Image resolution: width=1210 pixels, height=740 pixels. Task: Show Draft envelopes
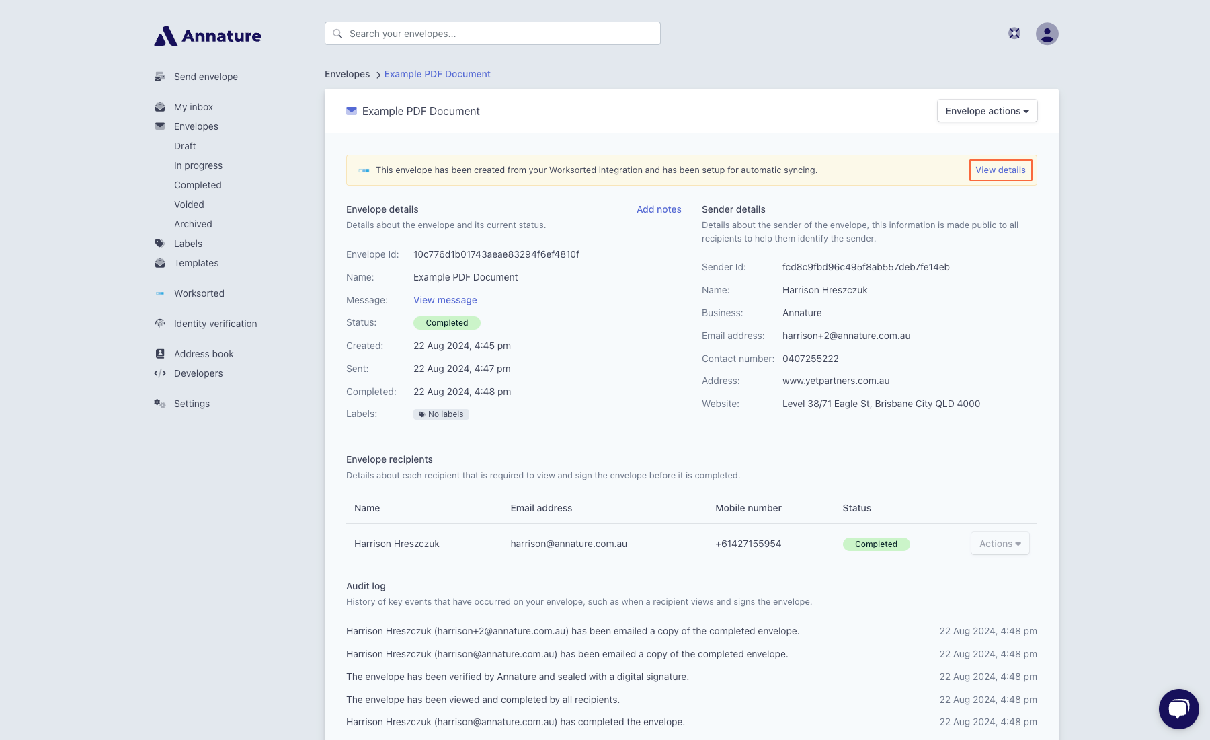185,146
